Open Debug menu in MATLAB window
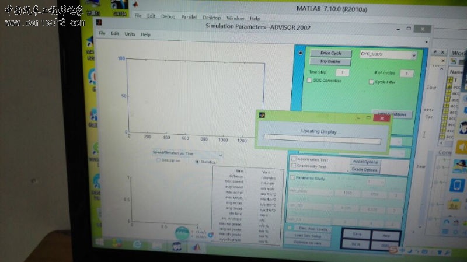467x262 pixels. tap(168, 17)
